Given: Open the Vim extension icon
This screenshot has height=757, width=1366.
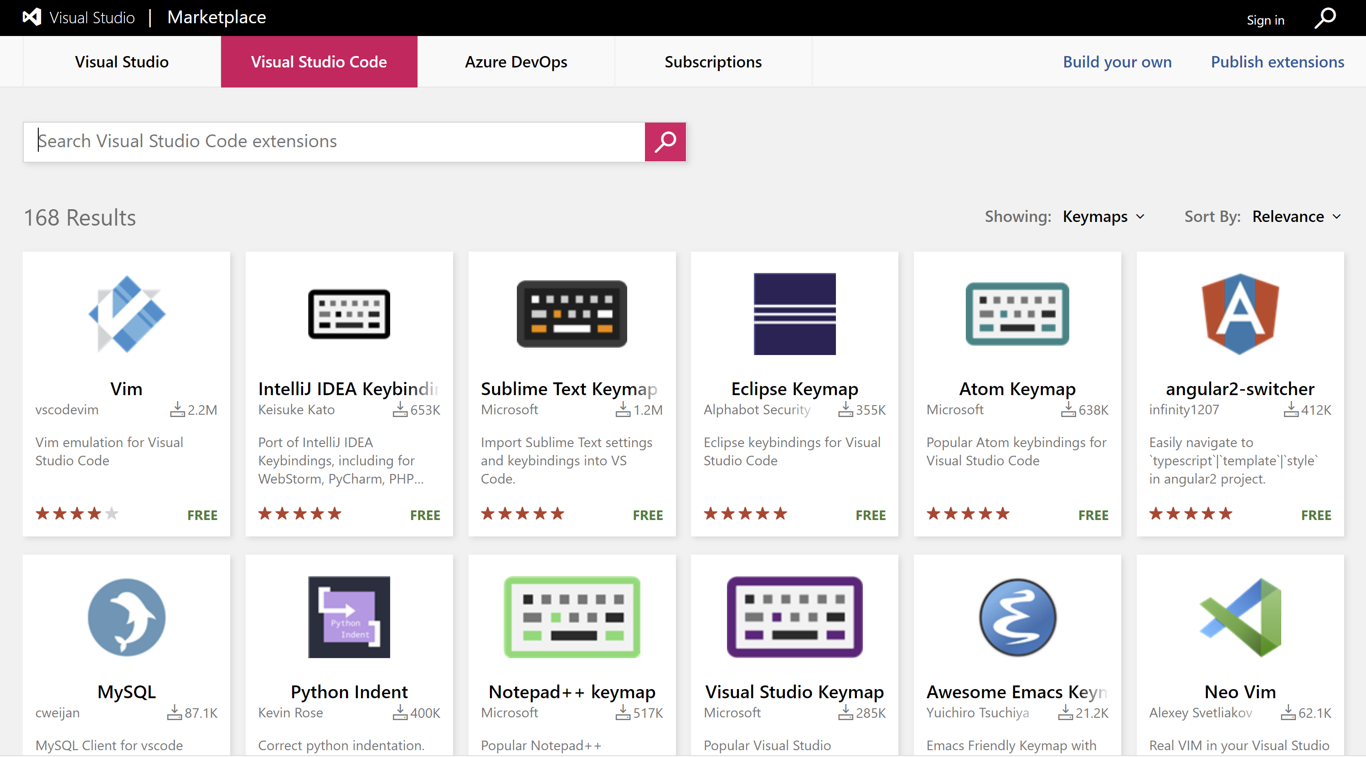Looking at the screenshot, I should pos(126,314).
